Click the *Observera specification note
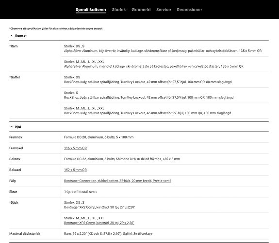The height and width of the screenshot is (243, 279). (x=56, y=29)
